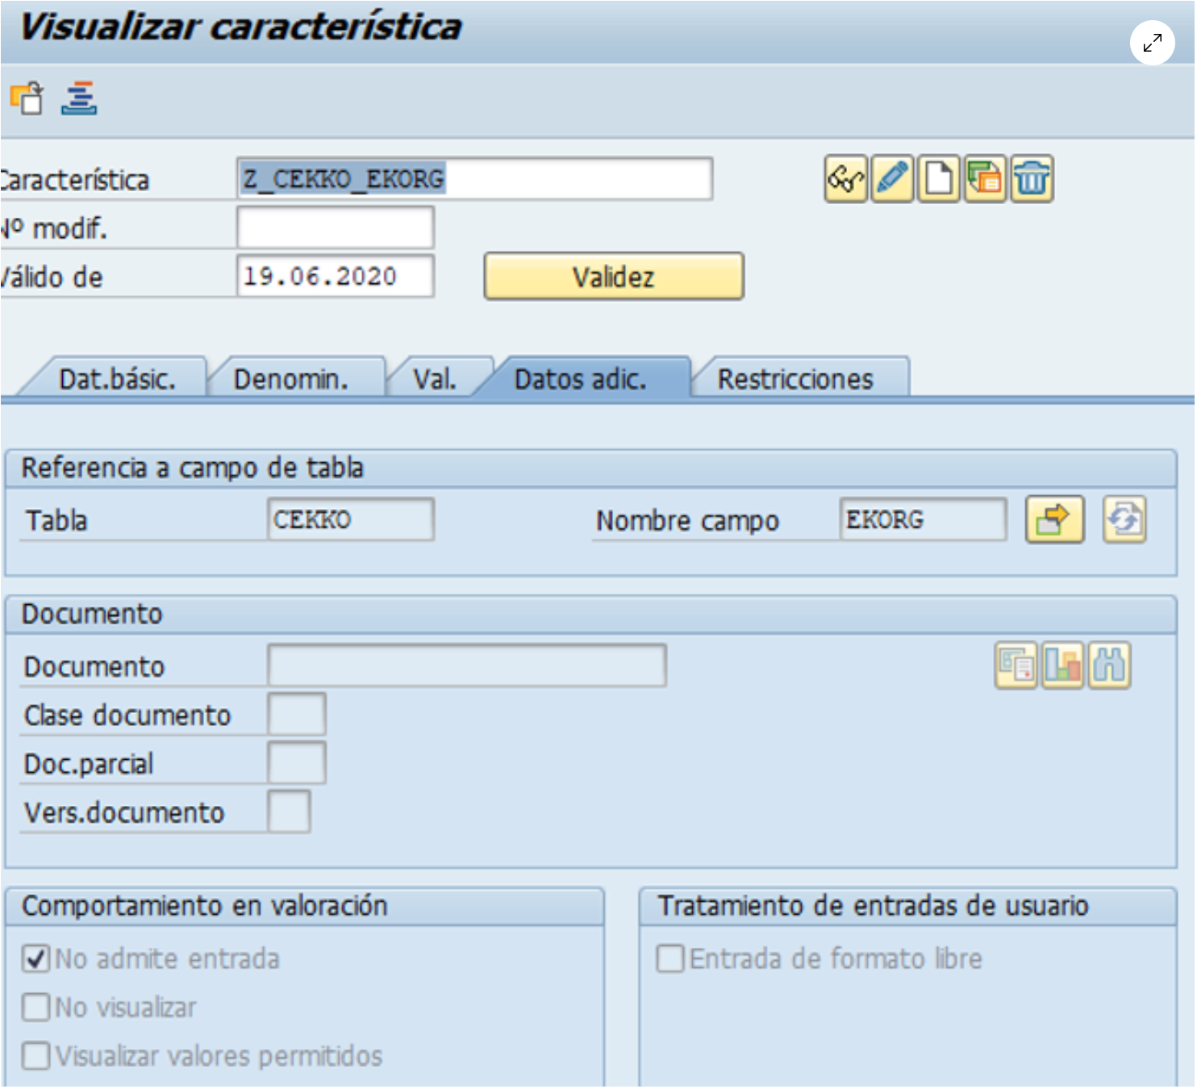This screenshot has width=1197, height=1089.
Task: Enable the No visualizar checkbox
Action: pos(36,1008)
